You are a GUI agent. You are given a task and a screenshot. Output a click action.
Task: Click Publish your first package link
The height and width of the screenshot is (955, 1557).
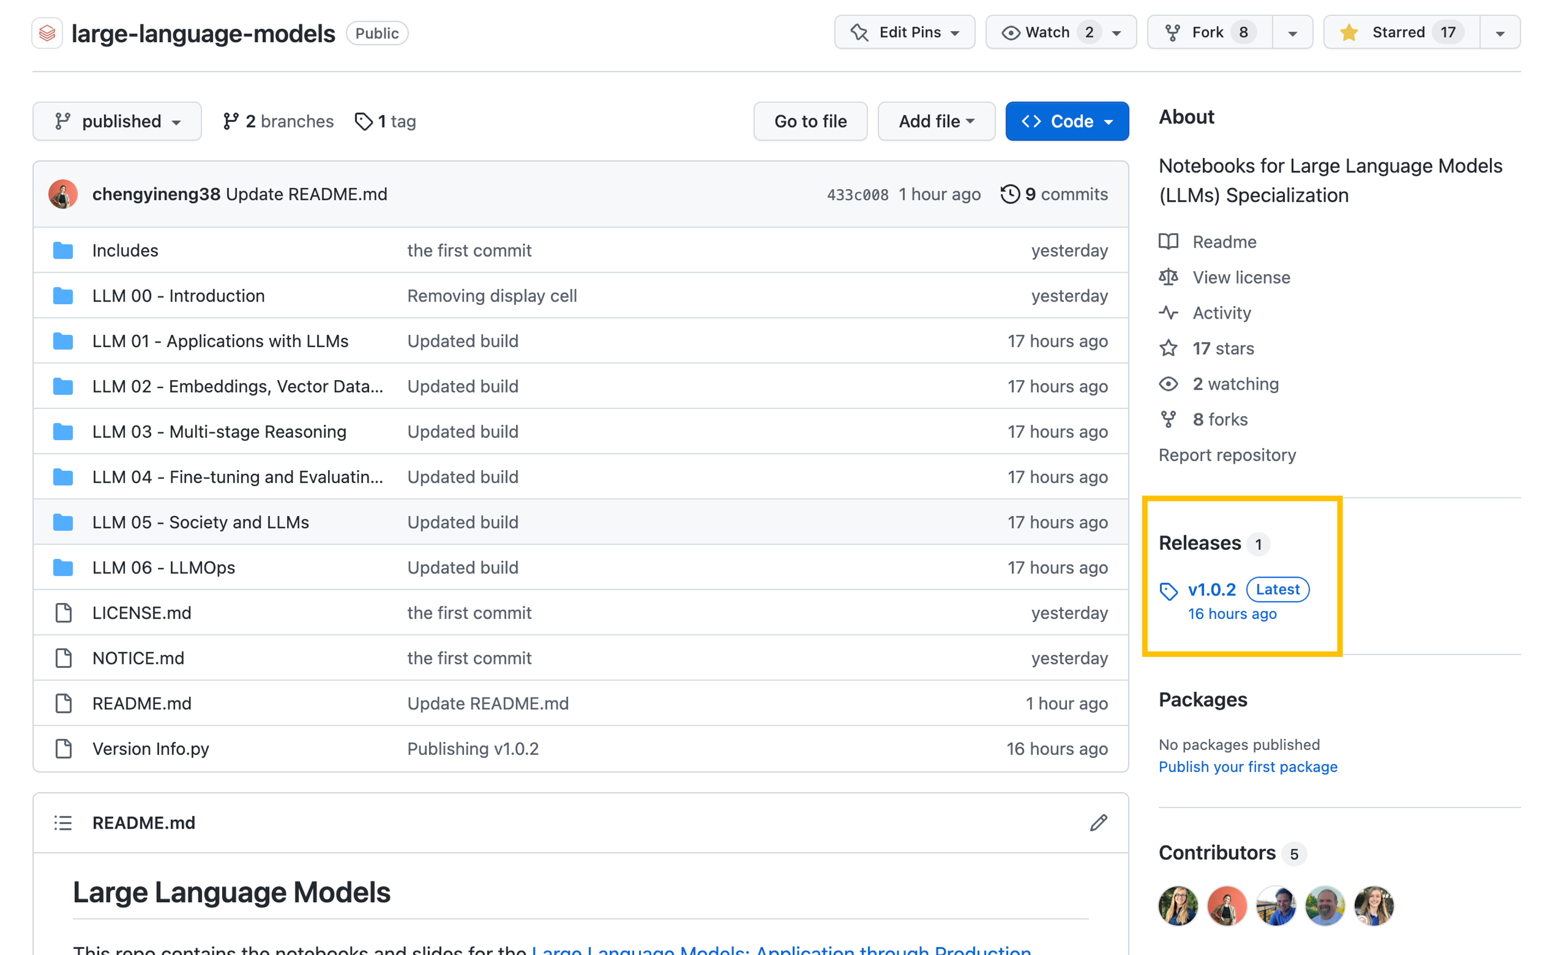click(x=1248, y=766)
